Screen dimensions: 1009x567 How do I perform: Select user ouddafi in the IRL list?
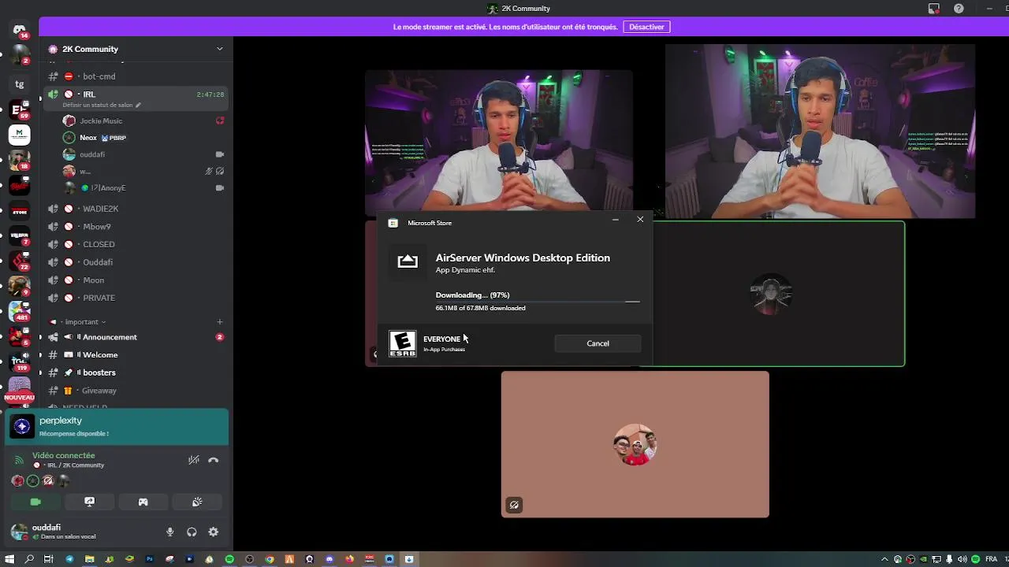[x=143, y=154]
